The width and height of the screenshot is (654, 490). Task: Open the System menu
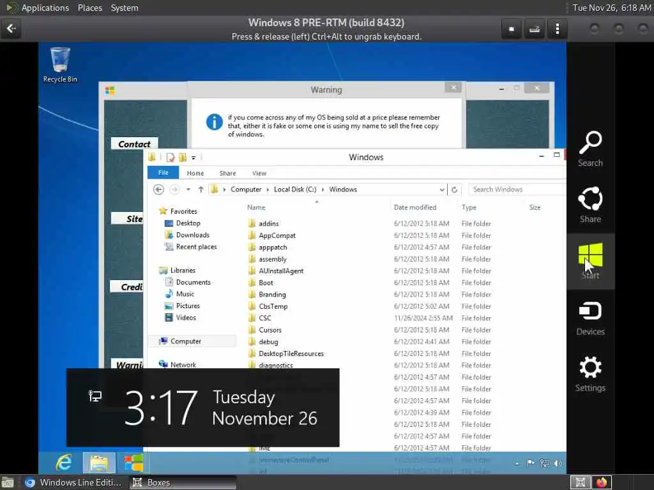pos(125,8)
